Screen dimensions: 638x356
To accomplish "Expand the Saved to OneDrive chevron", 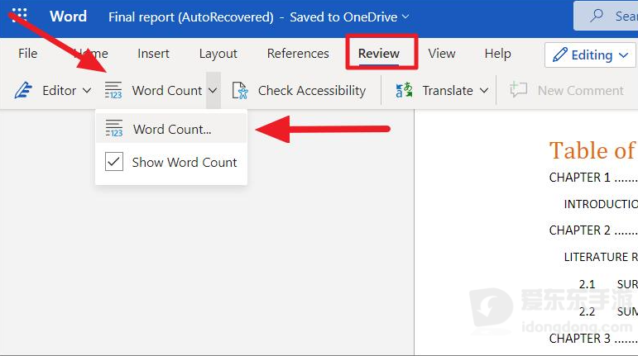I will [405, 17].
